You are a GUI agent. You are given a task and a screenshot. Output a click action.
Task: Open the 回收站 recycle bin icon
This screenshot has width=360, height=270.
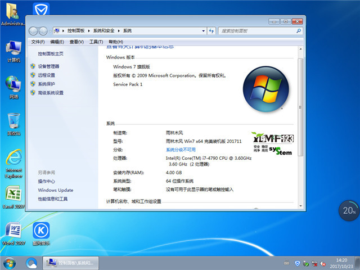13,124
